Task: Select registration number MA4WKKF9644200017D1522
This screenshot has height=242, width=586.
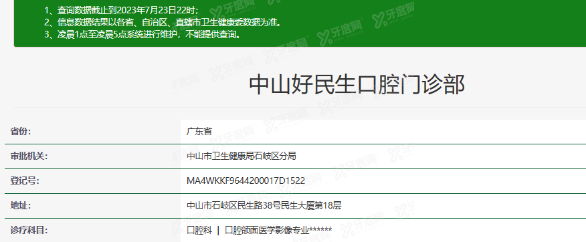Action: tap(246, 180)
